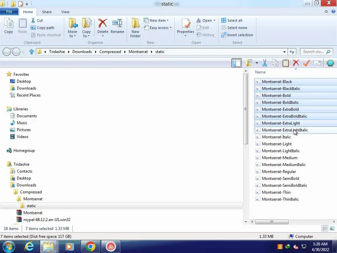Click the Paste clipboard icon in the ribbon
This screenshot has height=253, width=337.
tap(22, 26)
